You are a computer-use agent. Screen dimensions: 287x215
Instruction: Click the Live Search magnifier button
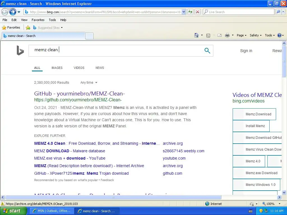point(278,12)
